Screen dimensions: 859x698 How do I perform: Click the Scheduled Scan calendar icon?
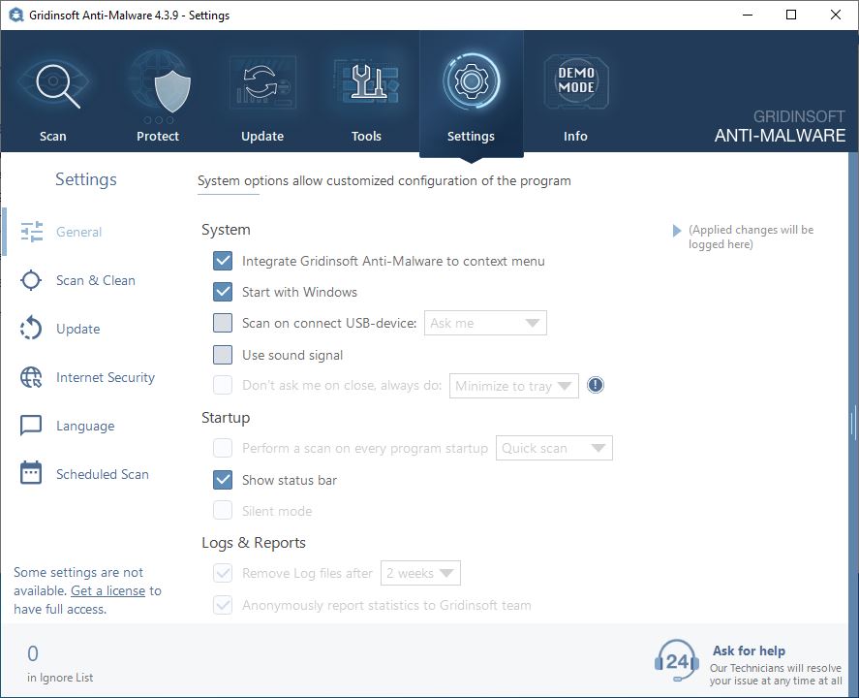coord(31,473)
